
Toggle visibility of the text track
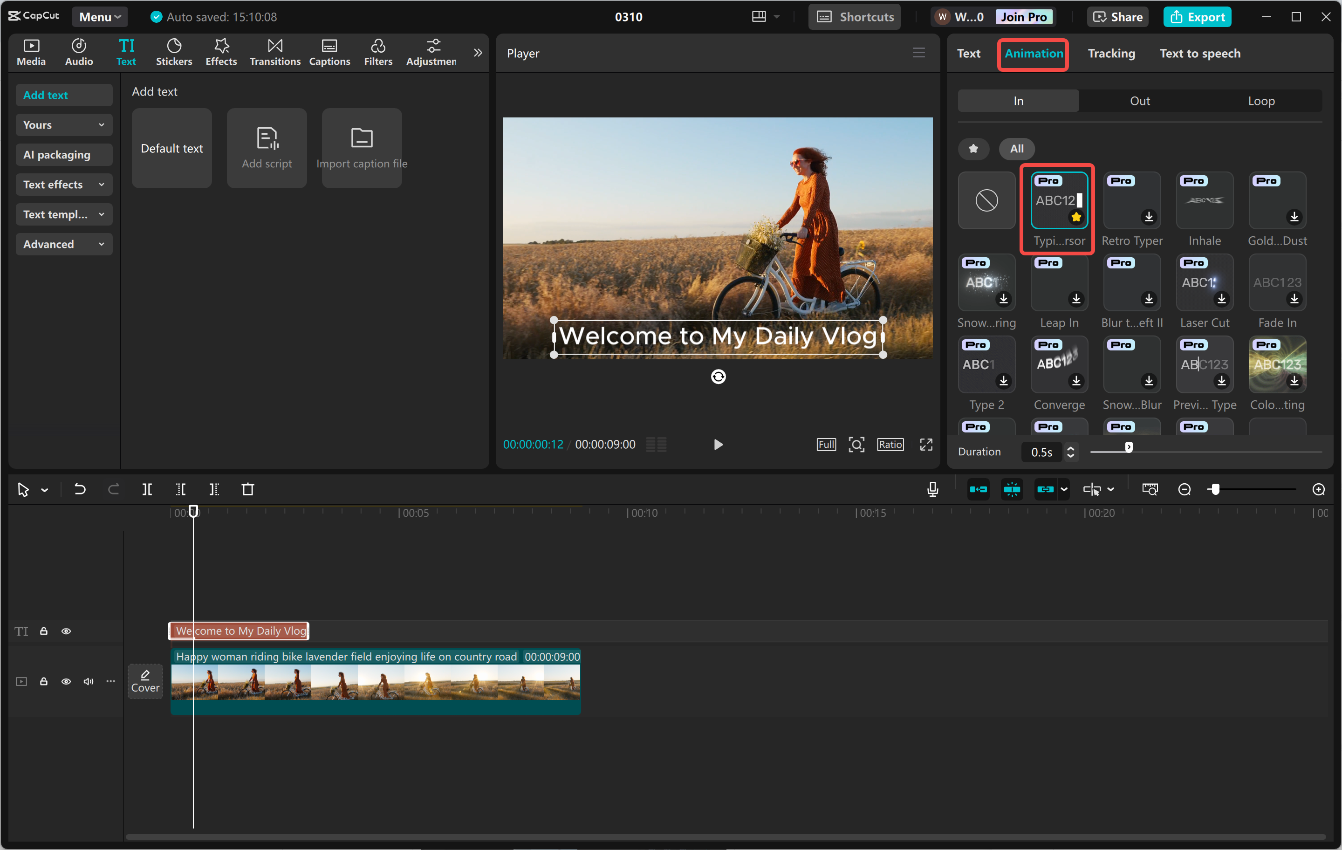click(x=66, y=631)
